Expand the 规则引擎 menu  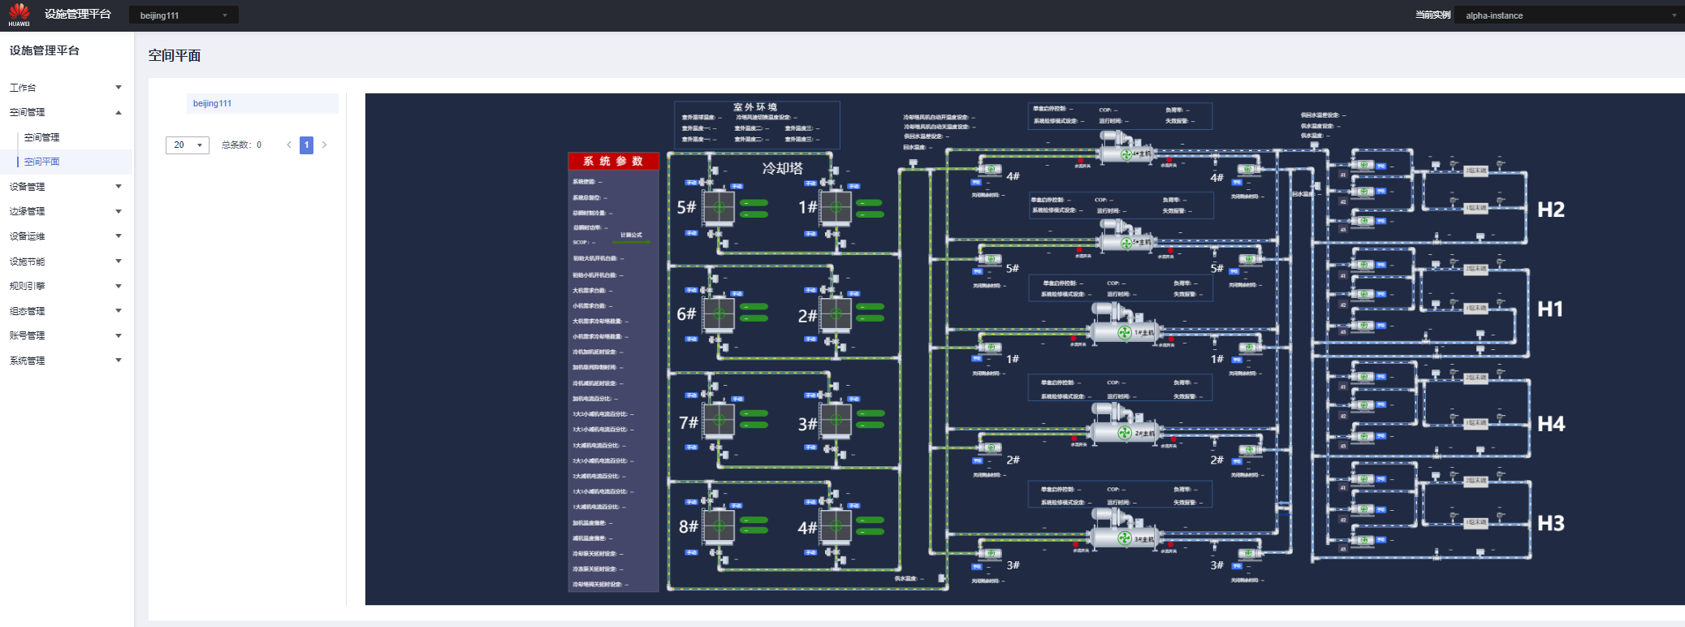pyautogui.click(x=66, y=286)
